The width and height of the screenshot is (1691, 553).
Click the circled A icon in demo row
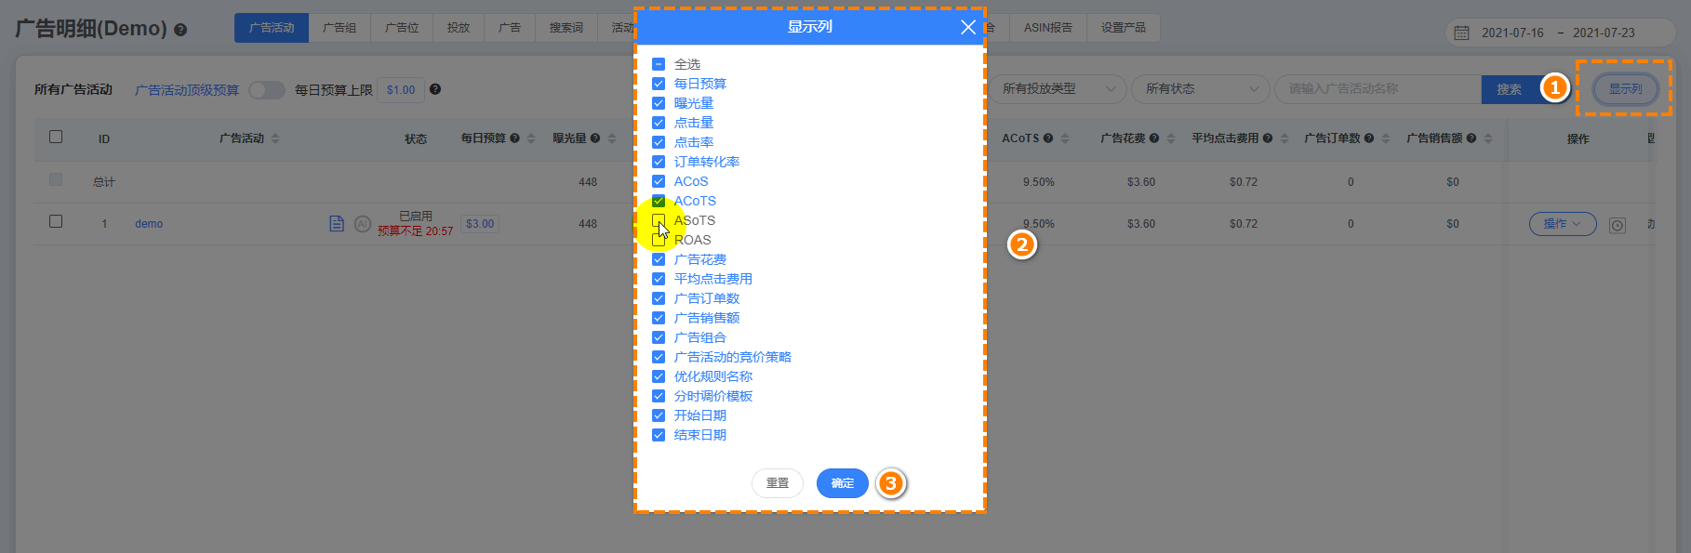pyautogui.click(x=363, y=224)
